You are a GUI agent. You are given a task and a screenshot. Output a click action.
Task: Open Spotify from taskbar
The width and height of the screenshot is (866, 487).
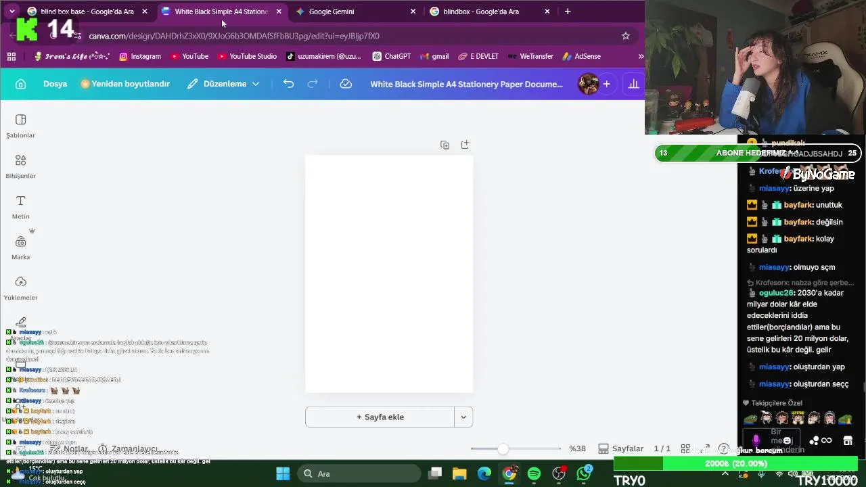[534, 473]
